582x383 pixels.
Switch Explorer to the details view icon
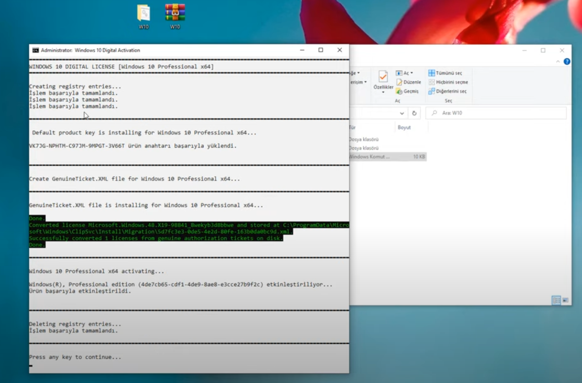coord(556,300)
